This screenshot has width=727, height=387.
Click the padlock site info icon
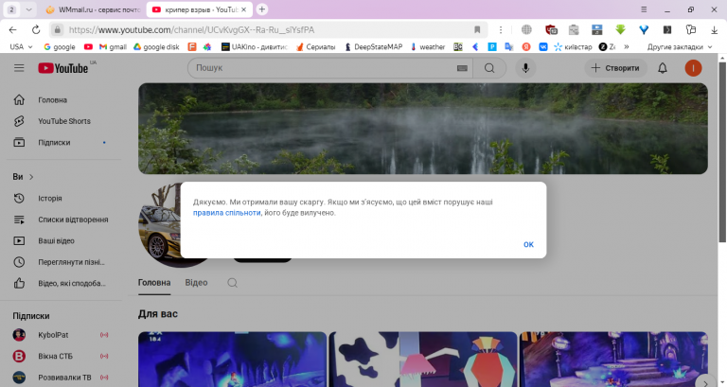pos(57,29)
